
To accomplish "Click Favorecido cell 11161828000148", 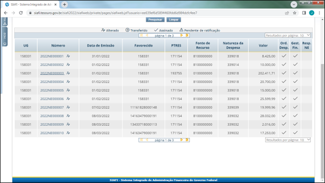I will click(144, 107).
